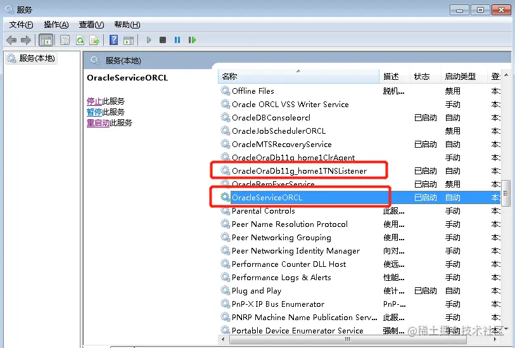Click gear icon beside OracleDBConsoleorcl

(x=225, y=117)
